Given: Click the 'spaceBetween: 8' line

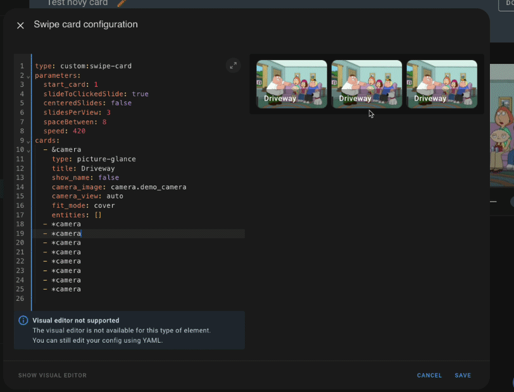Looking at the screenshot, I should [x=75, y=122].
